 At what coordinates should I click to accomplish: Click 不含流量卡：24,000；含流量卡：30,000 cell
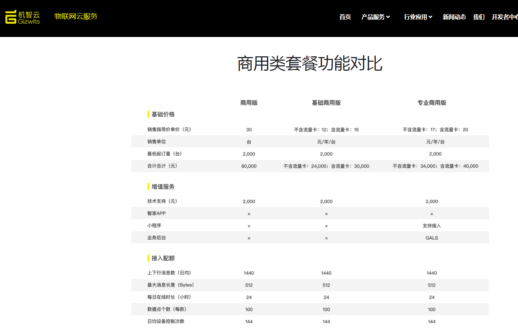pos(326,166)
